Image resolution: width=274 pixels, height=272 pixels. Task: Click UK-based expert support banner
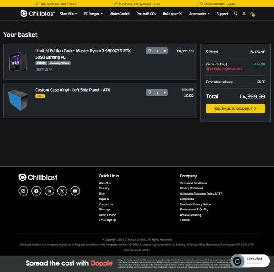click(x=218, y=3)
